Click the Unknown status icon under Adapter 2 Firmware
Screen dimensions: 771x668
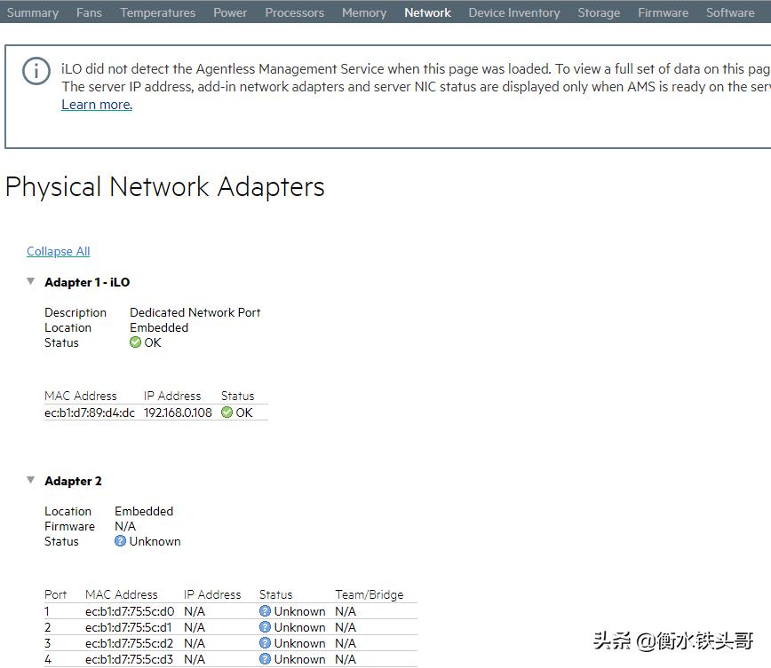[x=120, y=541]
